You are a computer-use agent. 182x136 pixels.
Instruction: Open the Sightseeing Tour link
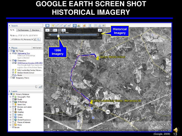[24, 53]
